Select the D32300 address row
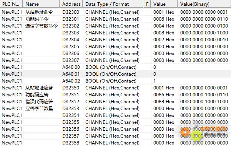The height and width of the screenshot is (146, 231). pos(115,12)
